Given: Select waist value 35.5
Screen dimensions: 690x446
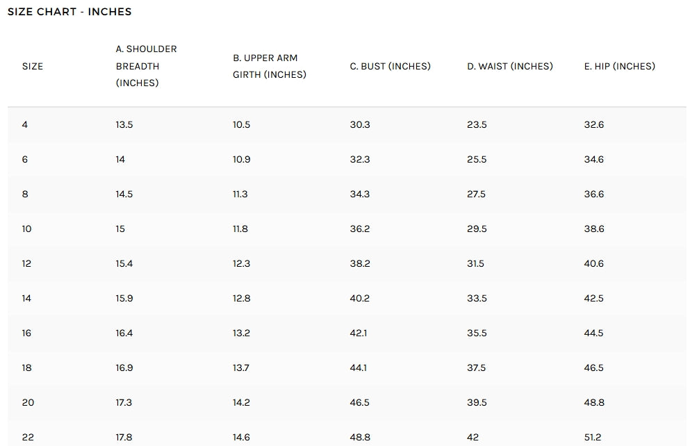Looking at the screenshot, I should click(x=477, y=333).
